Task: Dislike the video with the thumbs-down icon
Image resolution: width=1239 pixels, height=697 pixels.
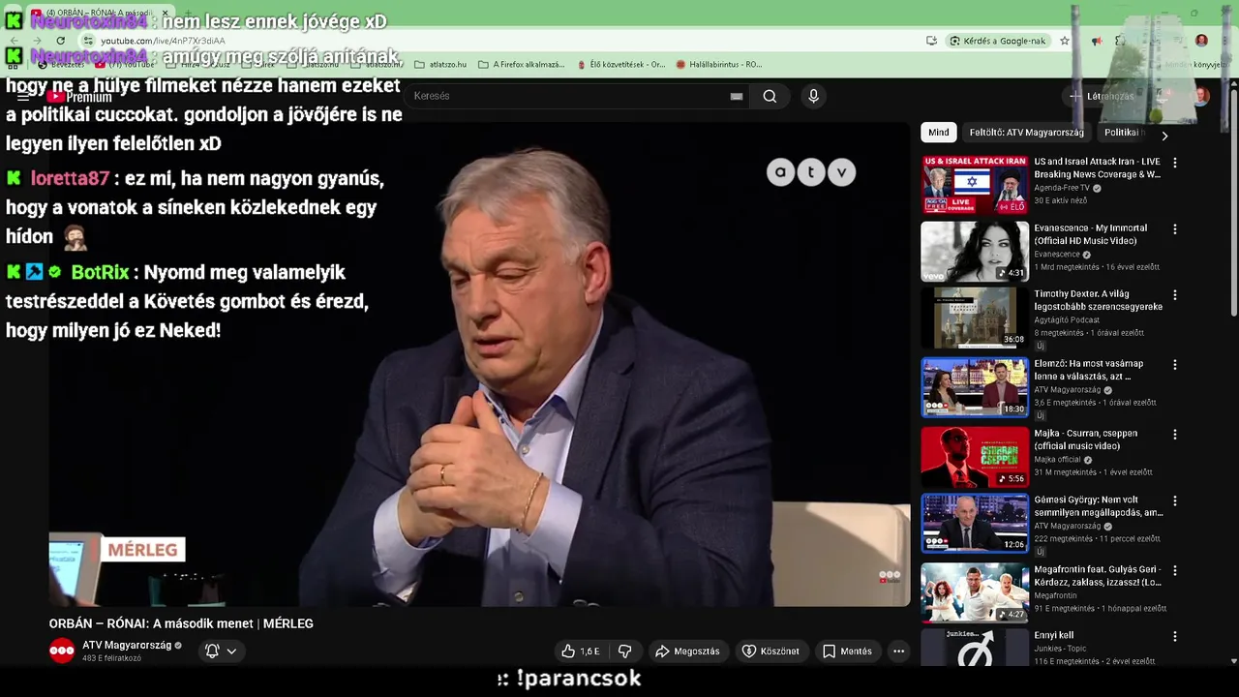Action: pyautogui.click(x=625, y=652)
